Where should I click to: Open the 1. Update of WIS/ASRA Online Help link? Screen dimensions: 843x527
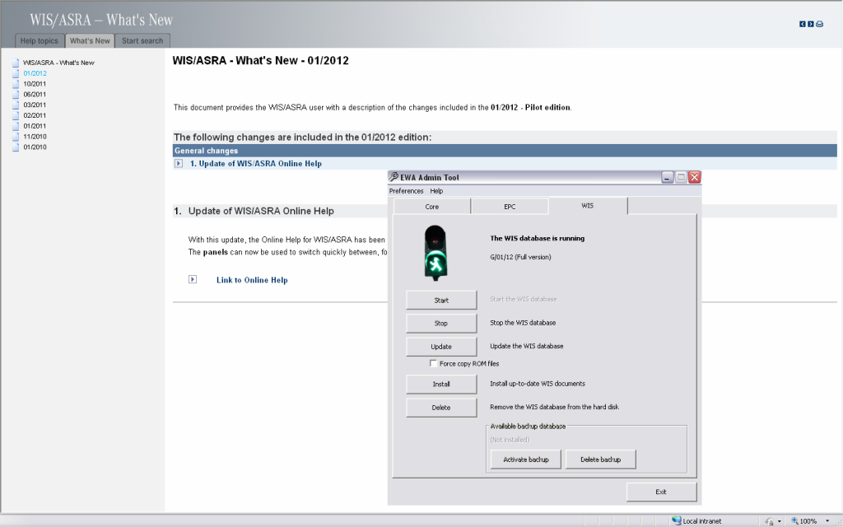[x=255, y=164]
